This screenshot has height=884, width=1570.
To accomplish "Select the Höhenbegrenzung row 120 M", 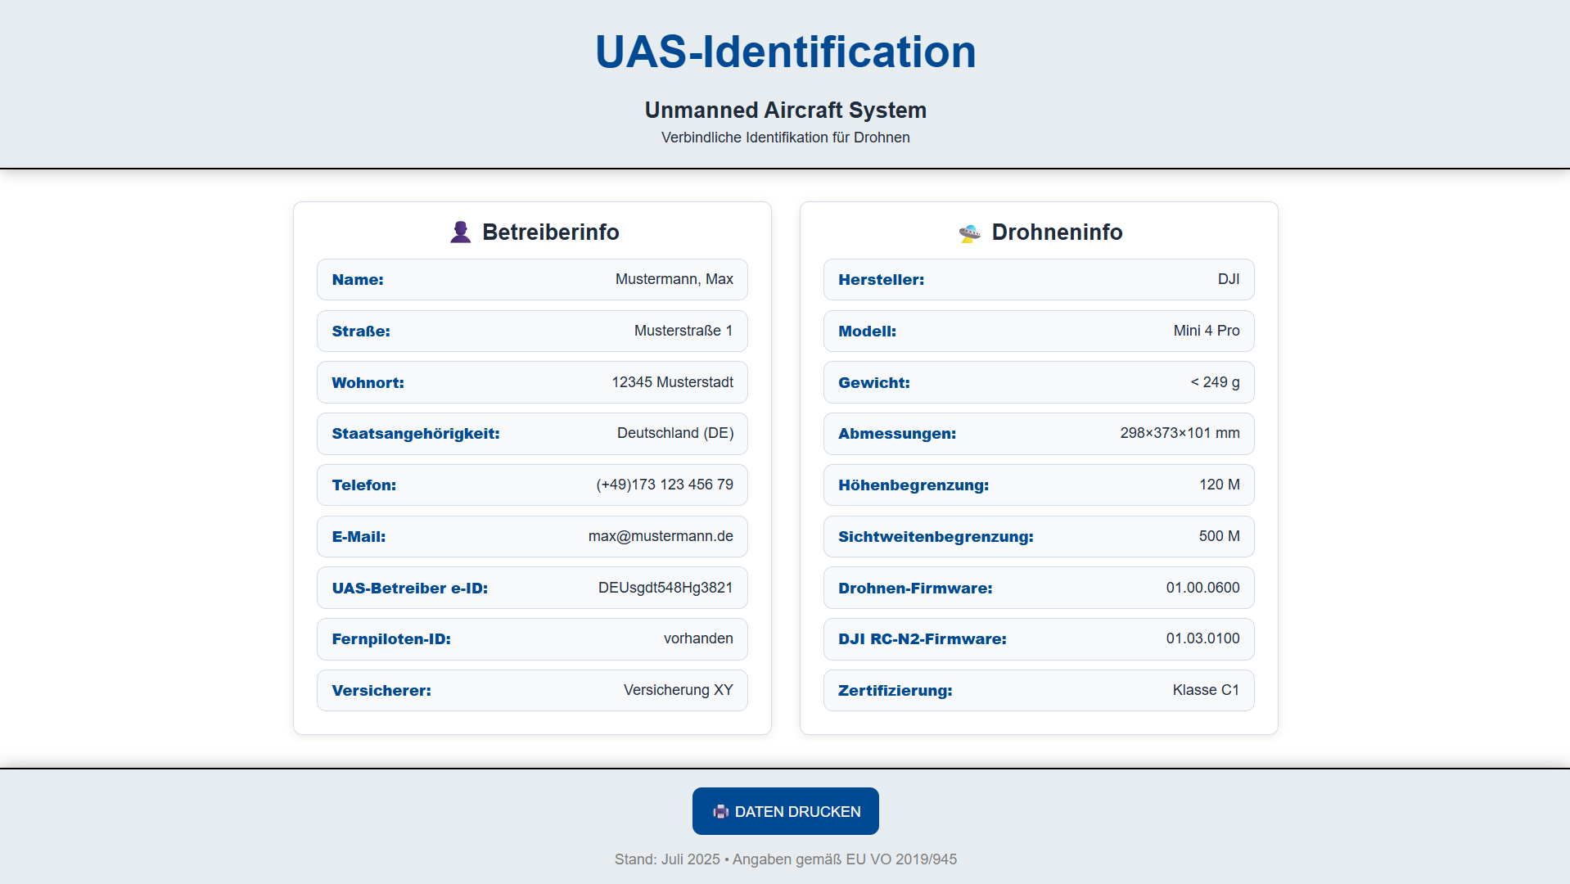I will pyautogui.click(x=1038, y=485).
